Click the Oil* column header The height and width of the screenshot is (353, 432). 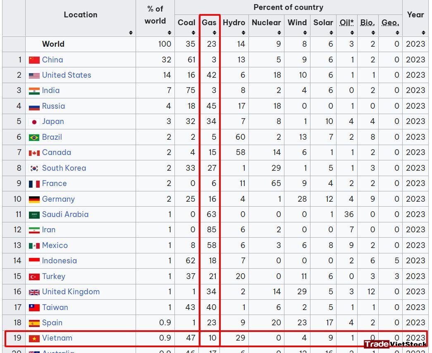346,23
